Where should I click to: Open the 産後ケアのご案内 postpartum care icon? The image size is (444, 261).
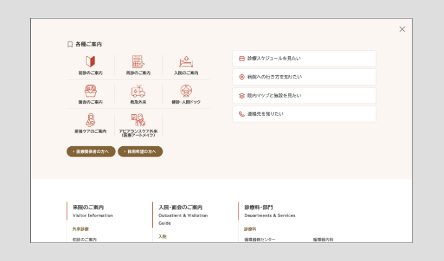coord(90,121)
